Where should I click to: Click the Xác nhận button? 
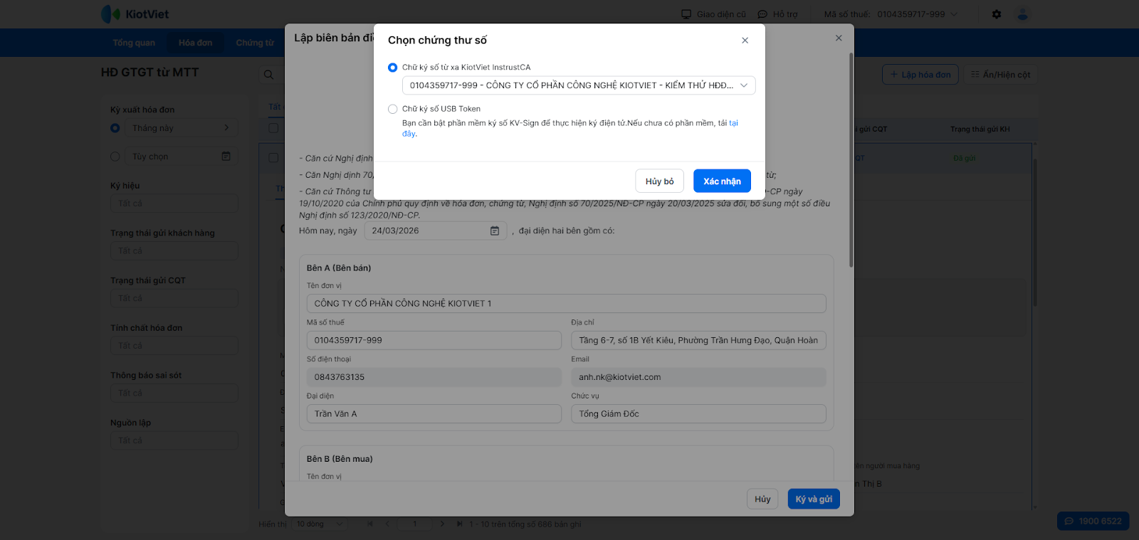coord(722,181)
